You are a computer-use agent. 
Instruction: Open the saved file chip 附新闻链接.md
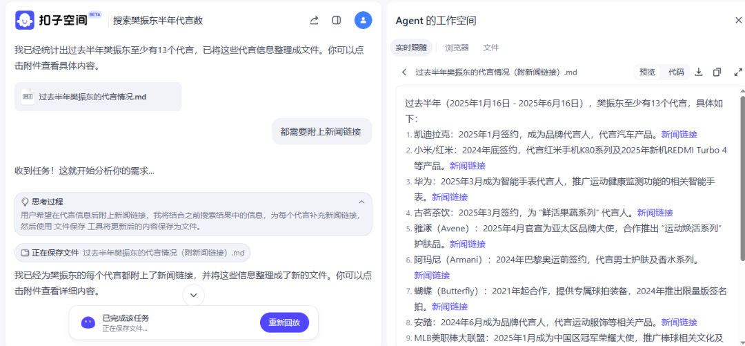pos(132,253)
